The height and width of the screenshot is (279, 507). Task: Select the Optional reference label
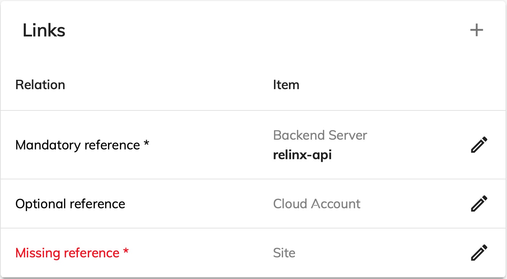point(70,204)
